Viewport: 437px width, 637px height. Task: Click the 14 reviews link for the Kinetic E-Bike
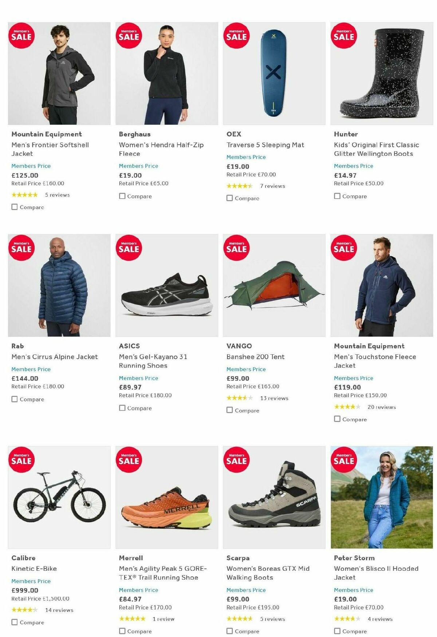tap(59, 610)
